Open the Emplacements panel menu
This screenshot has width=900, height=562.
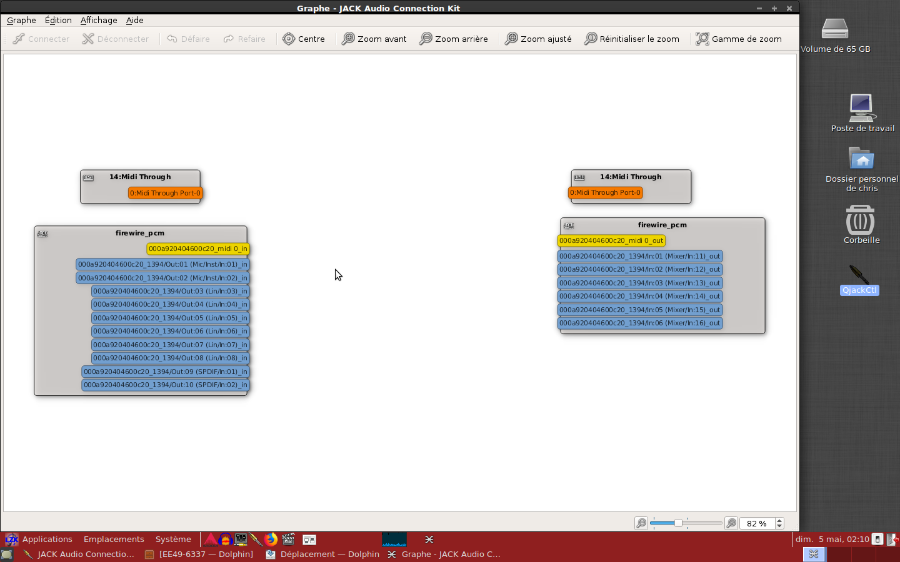pyautogui.click(x=114, y=540)
